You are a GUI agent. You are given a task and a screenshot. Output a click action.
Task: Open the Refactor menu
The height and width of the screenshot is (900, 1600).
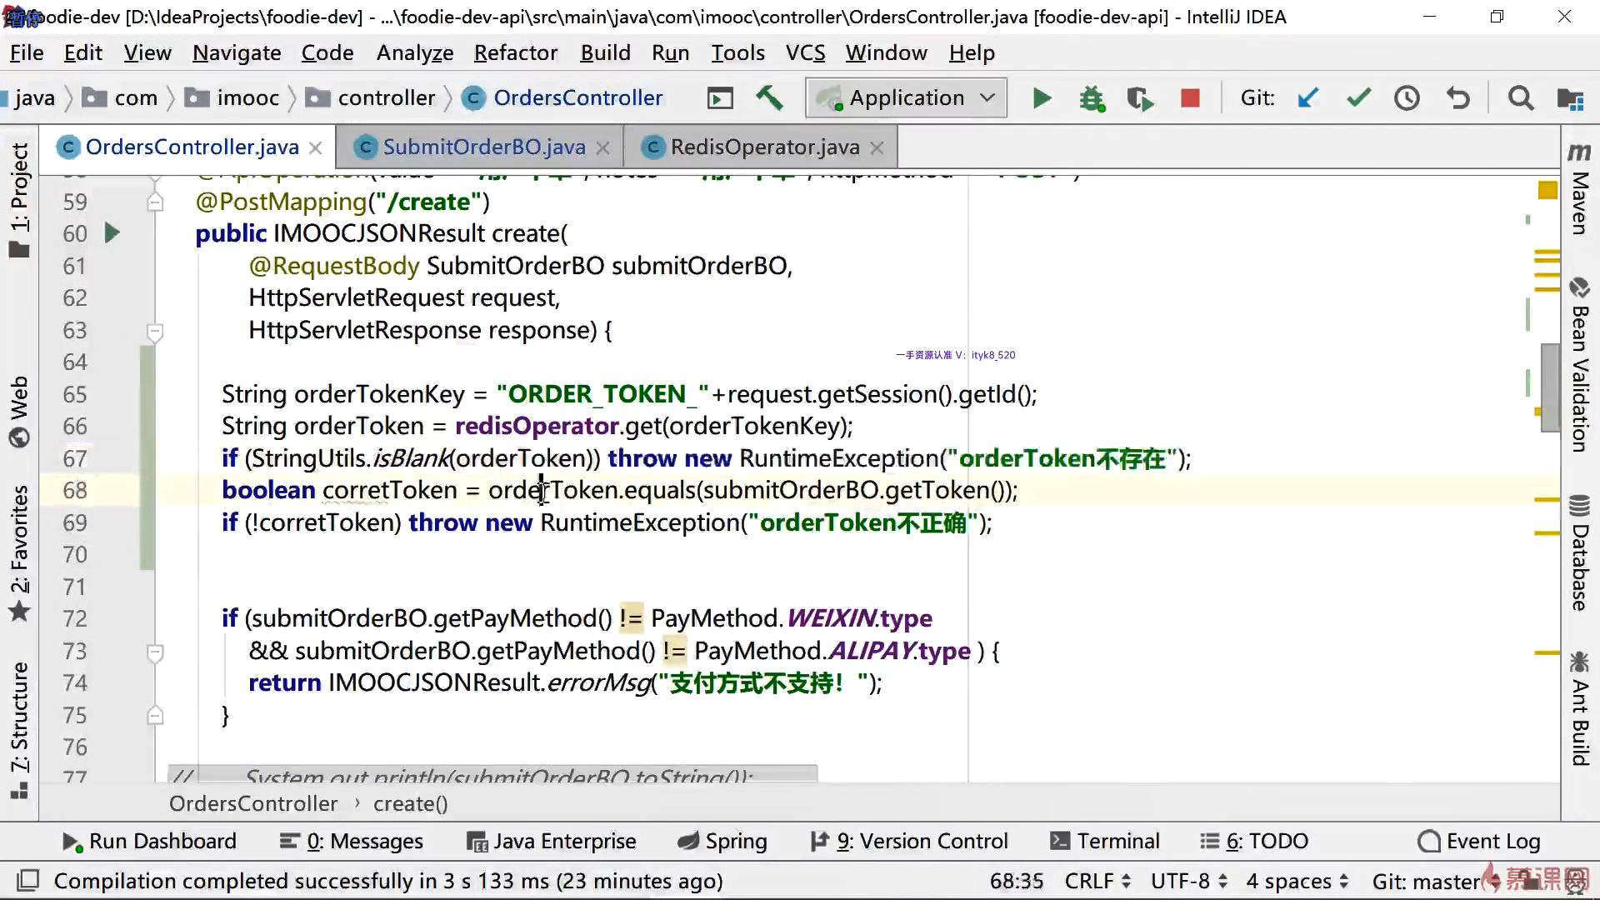515,53
